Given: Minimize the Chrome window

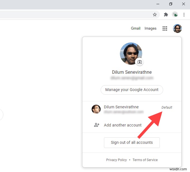Looking at the screenshot, I should pyautogui.click(x=158, y=4).
